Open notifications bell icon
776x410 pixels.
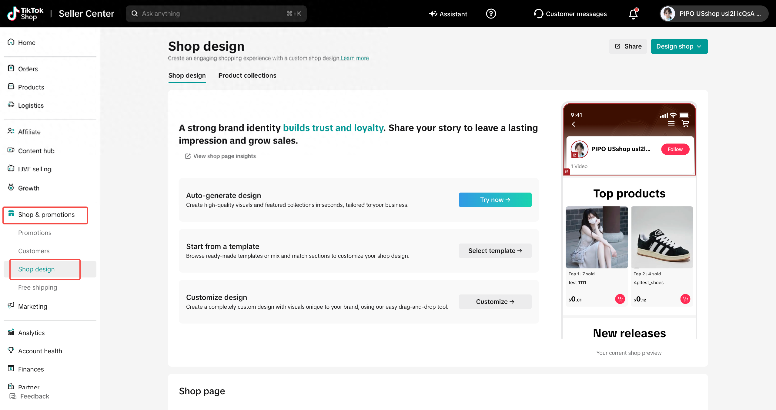[633, 14]
